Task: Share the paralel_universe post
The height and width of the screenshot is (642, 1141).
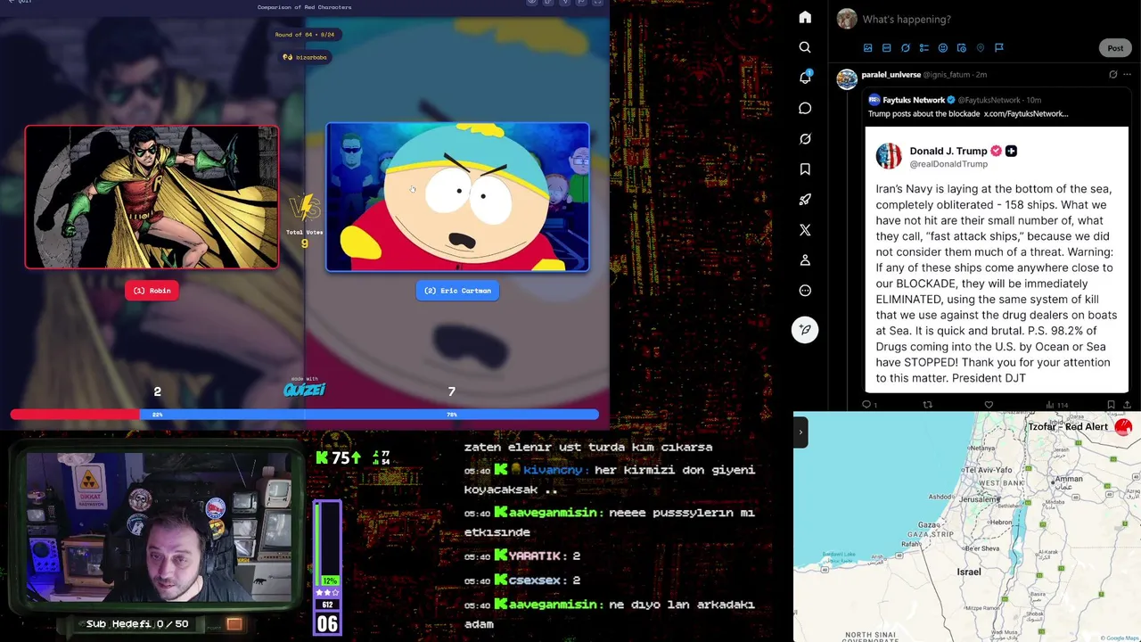Action: [1127, 405]
